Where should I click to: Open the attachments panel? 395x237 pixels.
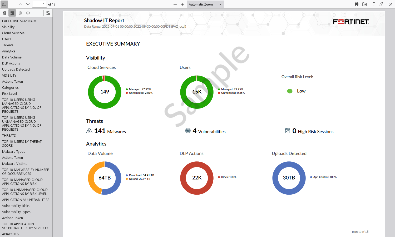point(20,13)
